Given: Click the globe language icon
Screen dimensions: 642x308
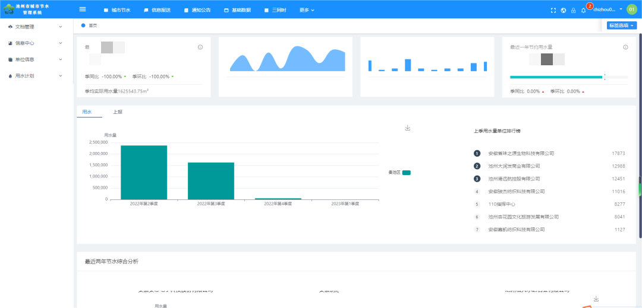Looking at the screenshot, I should click(564, 10).
